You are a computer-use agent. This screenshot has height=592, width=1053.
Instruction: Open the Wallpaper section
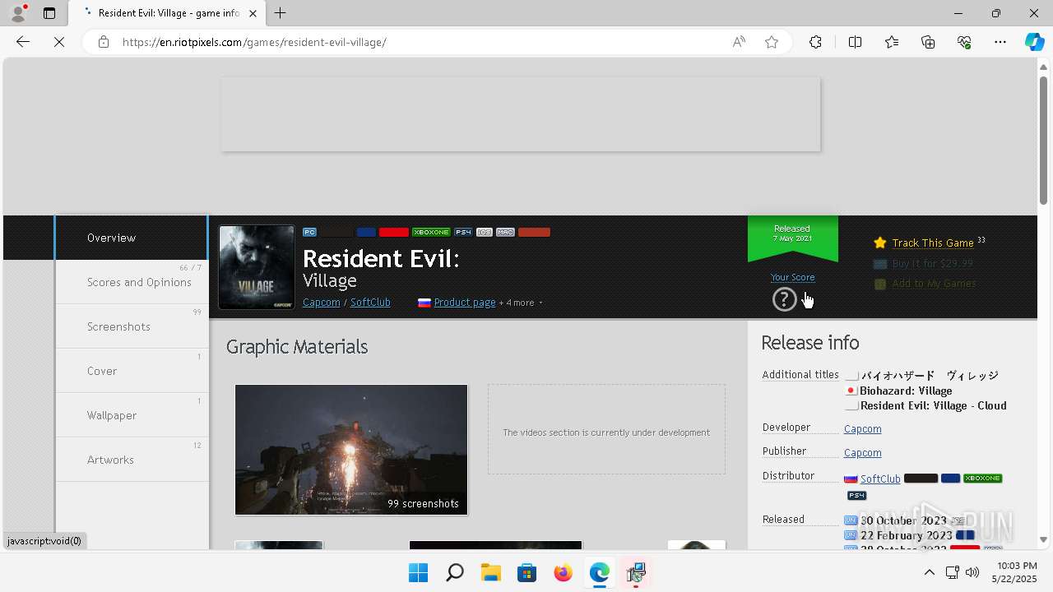[x=132, y=415]
